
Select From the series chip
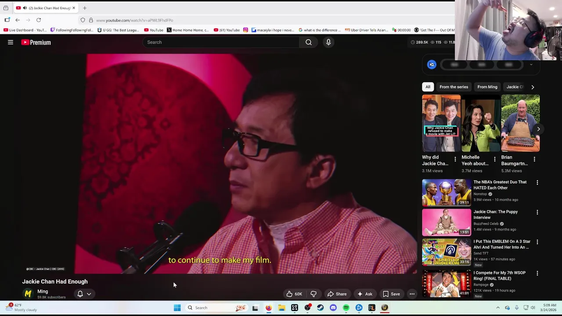pyautogui.click(x=454, y=87)
